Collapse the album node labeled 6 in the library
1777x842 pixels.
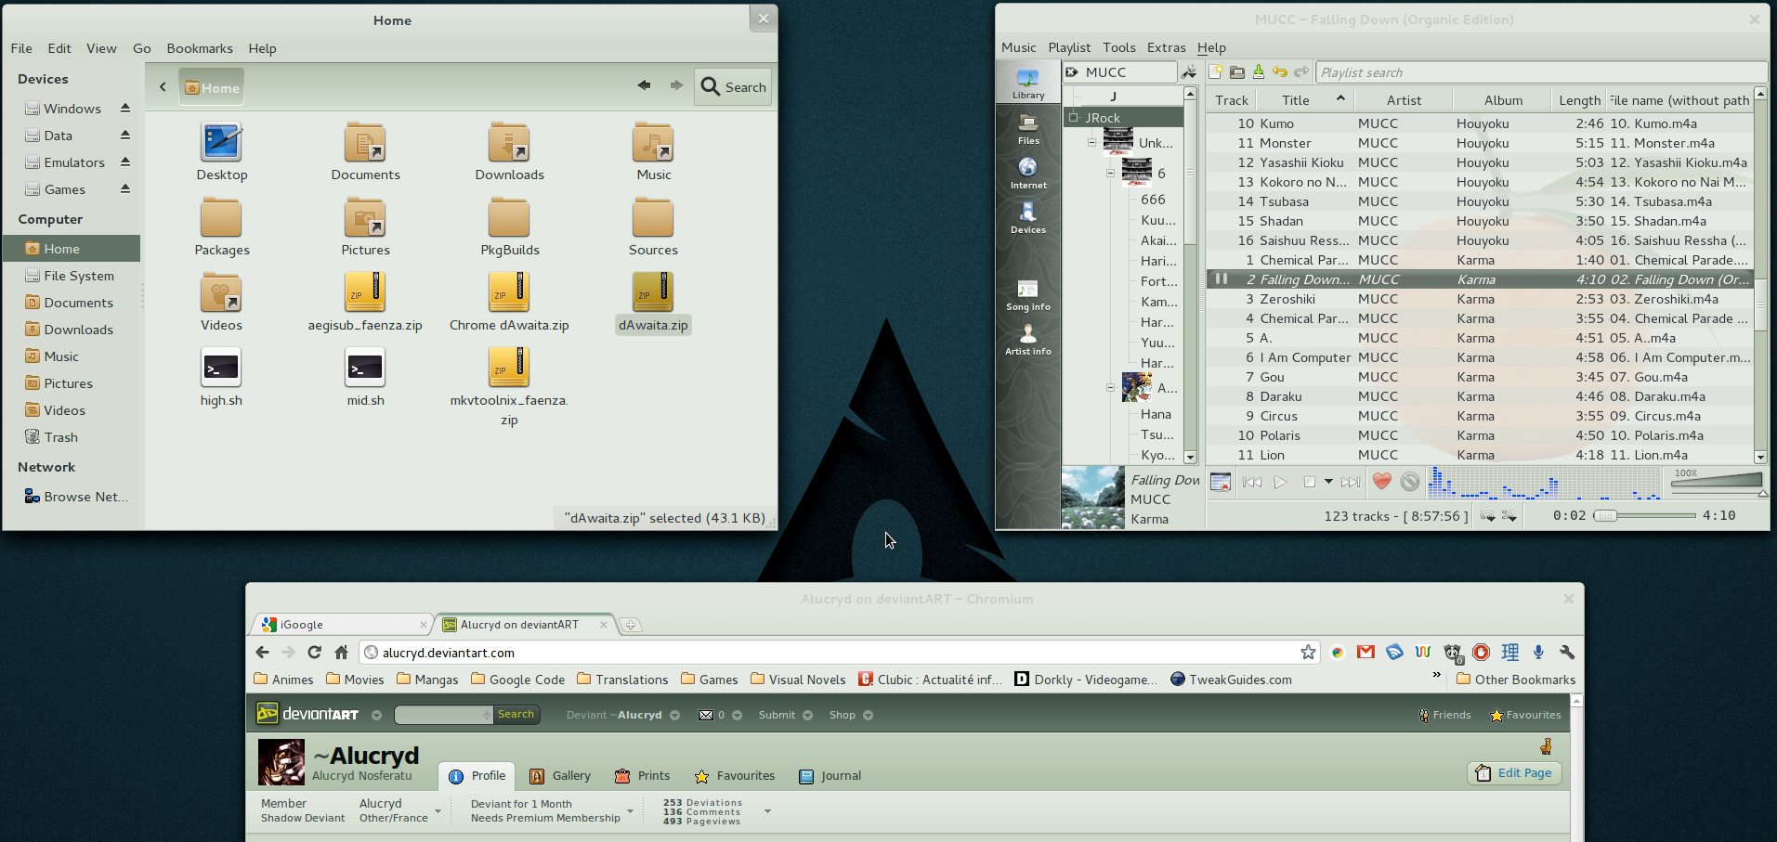[x=1110, y=174]
